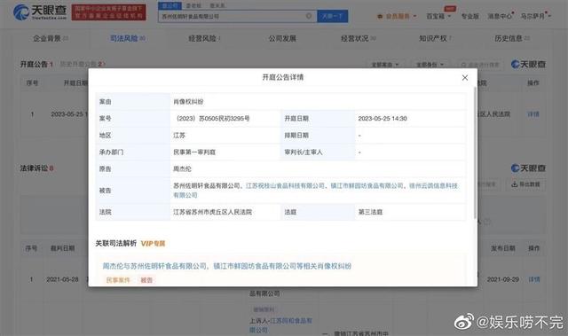Close the 开庭公告详情 dialog
The height and width of the screenshot is (336, 568).
pos(465,78)
